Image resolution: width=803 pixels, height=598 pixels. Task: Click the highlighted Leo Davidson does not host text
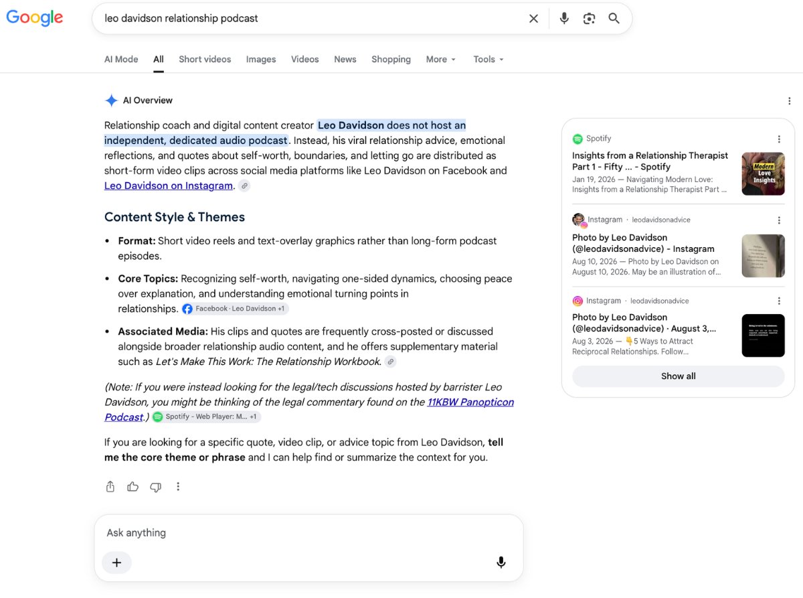285,133
